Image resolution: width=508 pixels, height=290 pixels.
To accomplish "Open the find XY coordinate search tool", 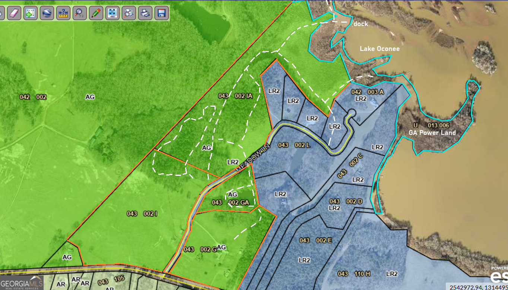I will (x=79, y=13).
